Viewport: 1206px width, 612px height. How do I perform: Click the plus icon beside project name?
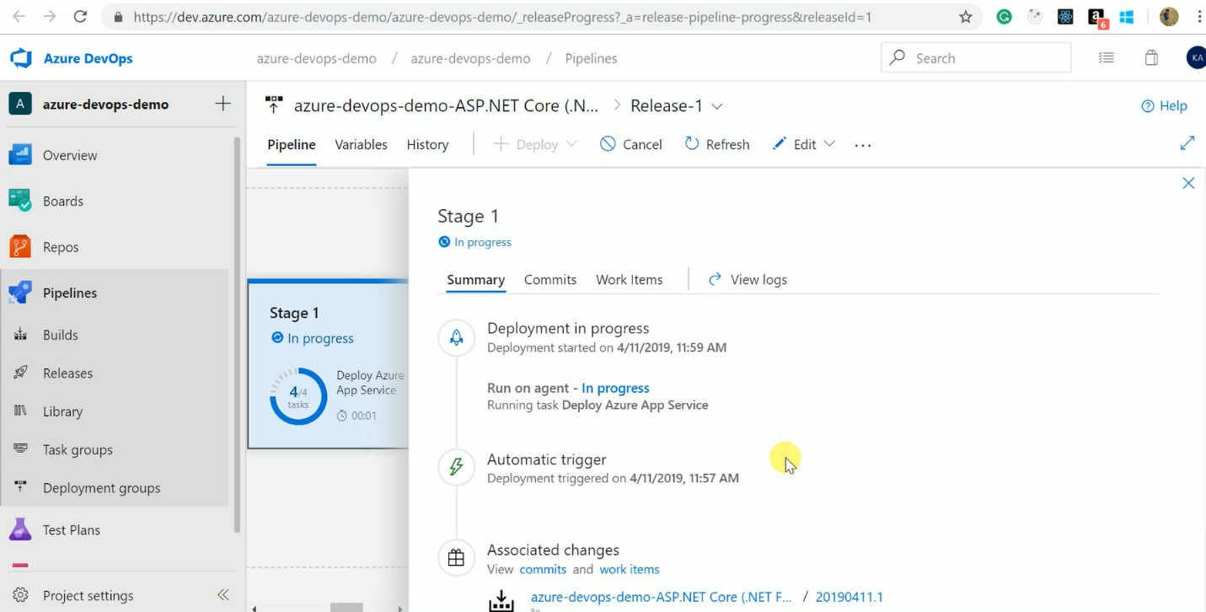pos(222,104)
